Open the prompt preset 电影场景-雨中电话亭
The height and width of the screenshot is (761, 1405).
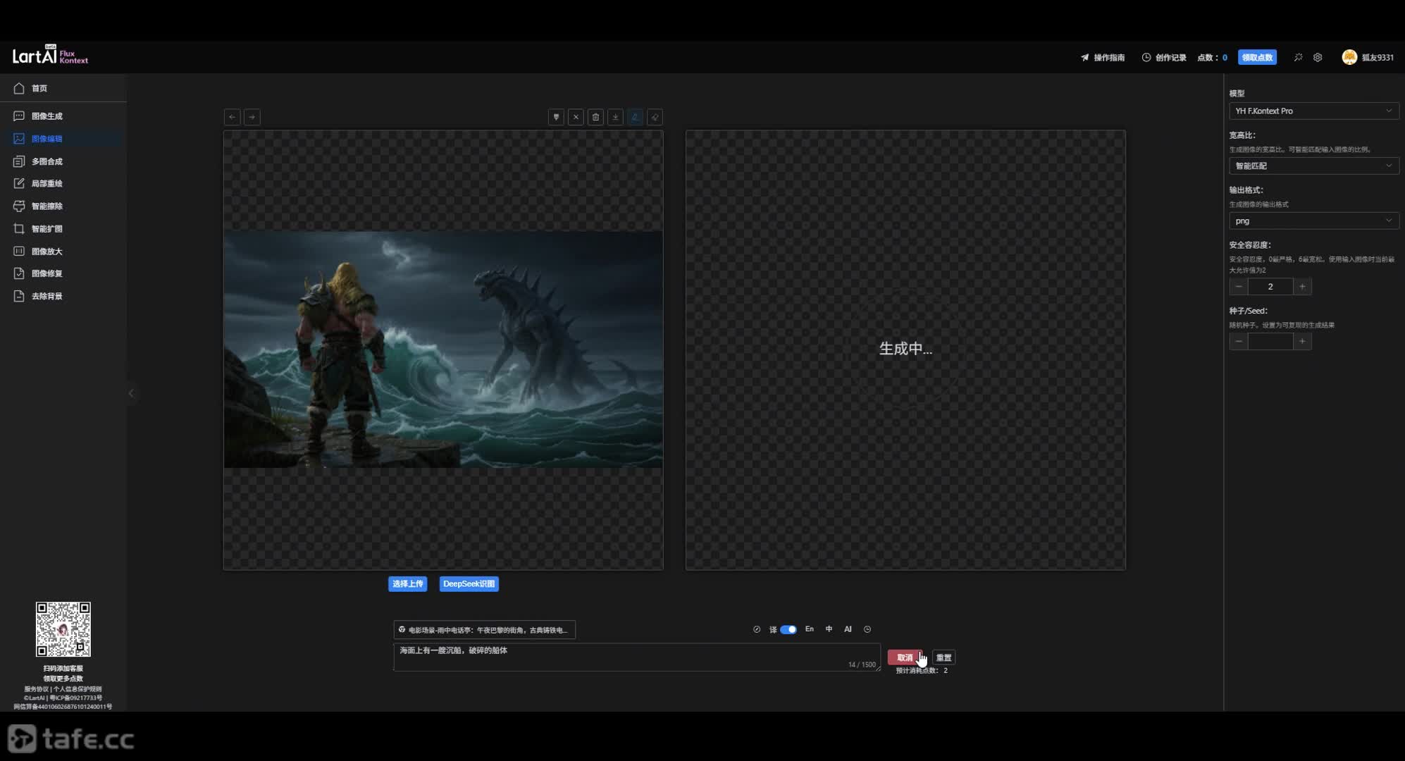484,630
